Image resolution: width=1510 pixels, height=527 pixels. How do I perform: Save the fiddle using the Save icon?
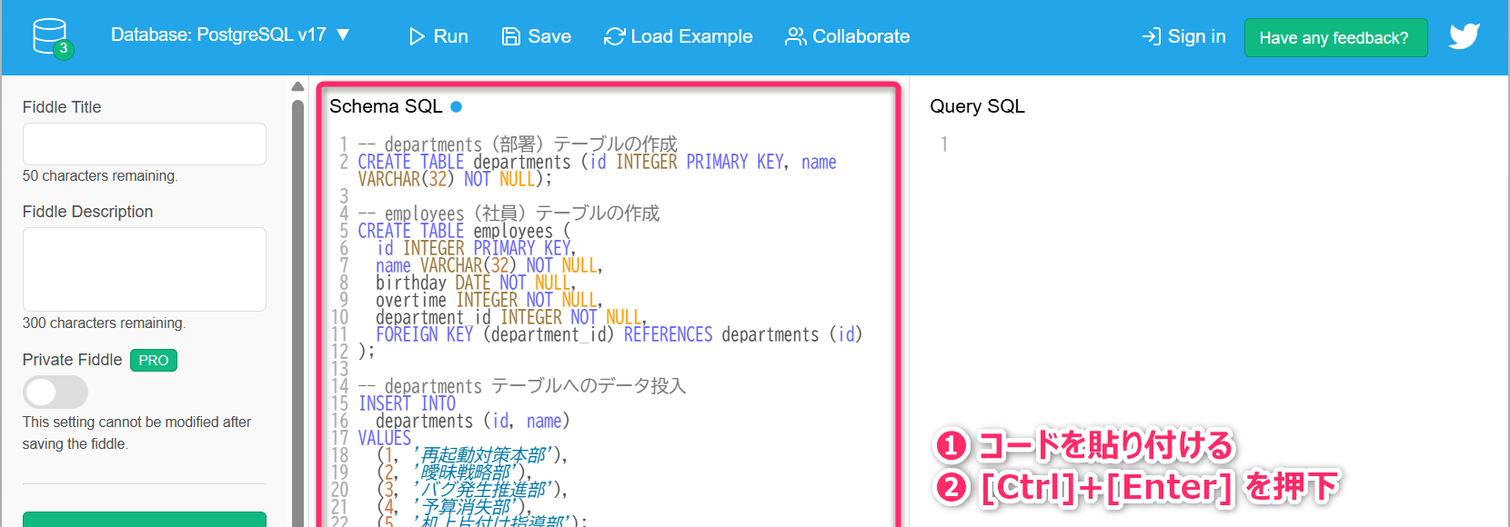tap(511, 36)
